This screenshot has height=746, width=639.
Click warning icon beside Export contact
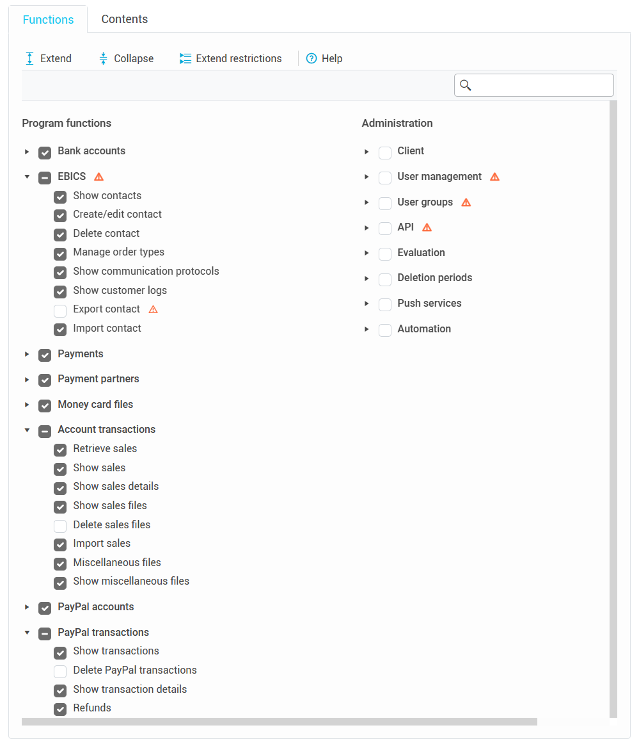point(153,309)
